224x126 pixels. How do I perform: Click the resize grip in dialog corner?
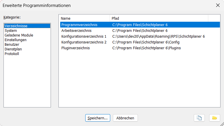point(222,124)
